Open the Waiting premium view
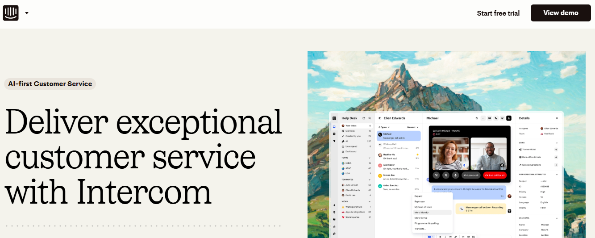 [356, 207]
